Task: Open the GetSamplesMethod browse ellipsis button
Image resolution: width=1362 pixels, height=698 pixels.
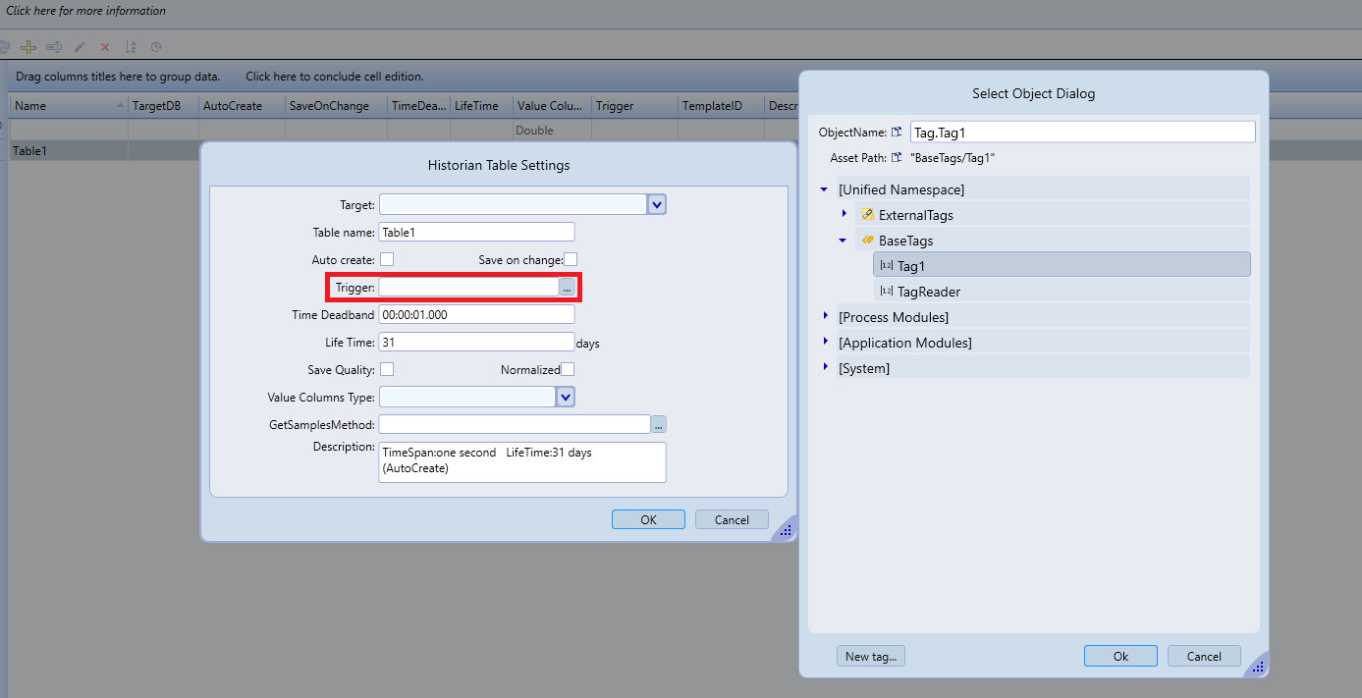Action: 659,424
